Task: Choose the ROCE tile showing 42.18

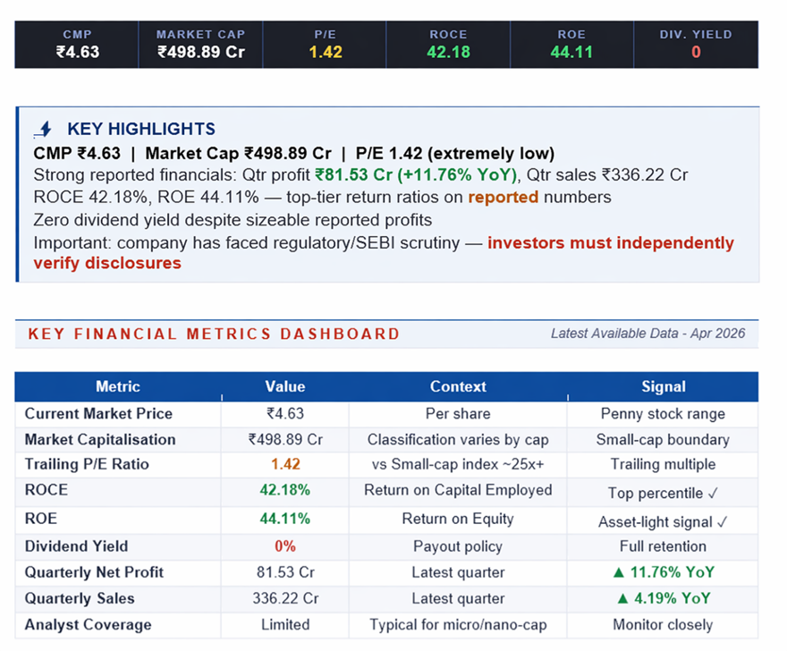Action: point(448,44)
